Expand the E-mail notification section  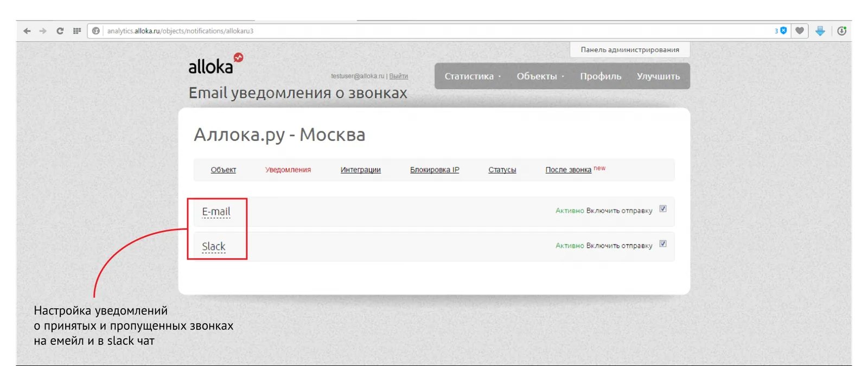[216, 211]
